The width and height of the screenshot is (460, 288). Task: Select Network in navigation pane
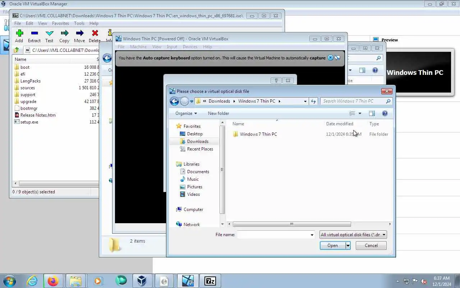(x=192, y=225)
